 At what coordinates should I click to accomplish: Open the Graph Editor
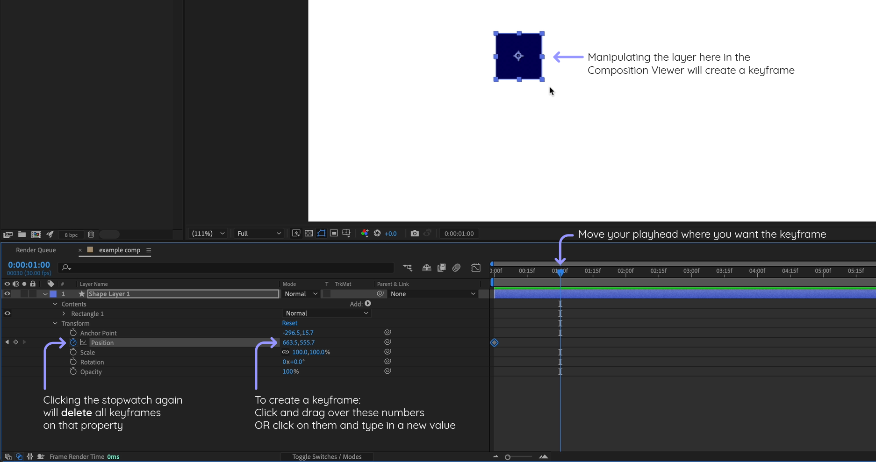click(x=476, y=267)
